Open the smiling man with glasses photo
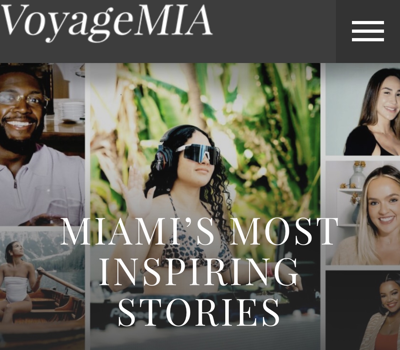This screenshot has width=400, height=350. 42,145
